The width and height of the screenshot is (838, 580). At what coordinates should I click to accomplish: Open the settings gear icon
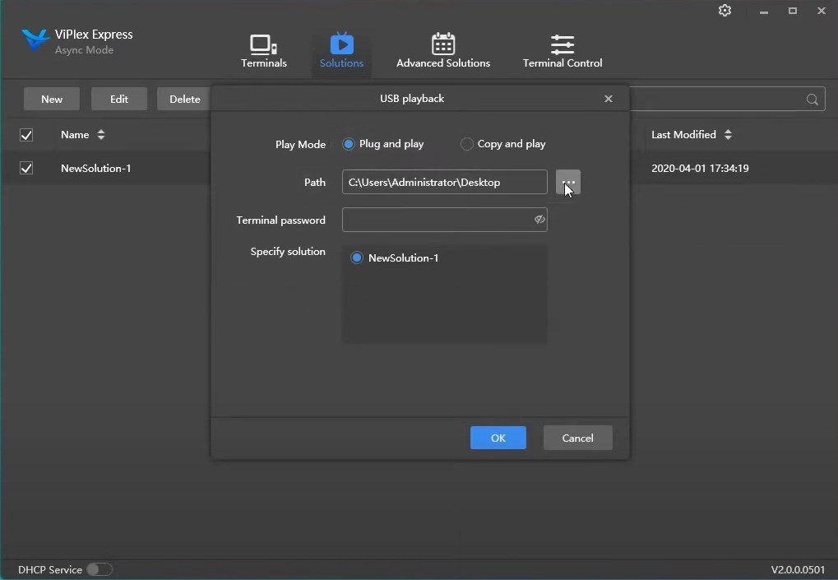(725, 11)
